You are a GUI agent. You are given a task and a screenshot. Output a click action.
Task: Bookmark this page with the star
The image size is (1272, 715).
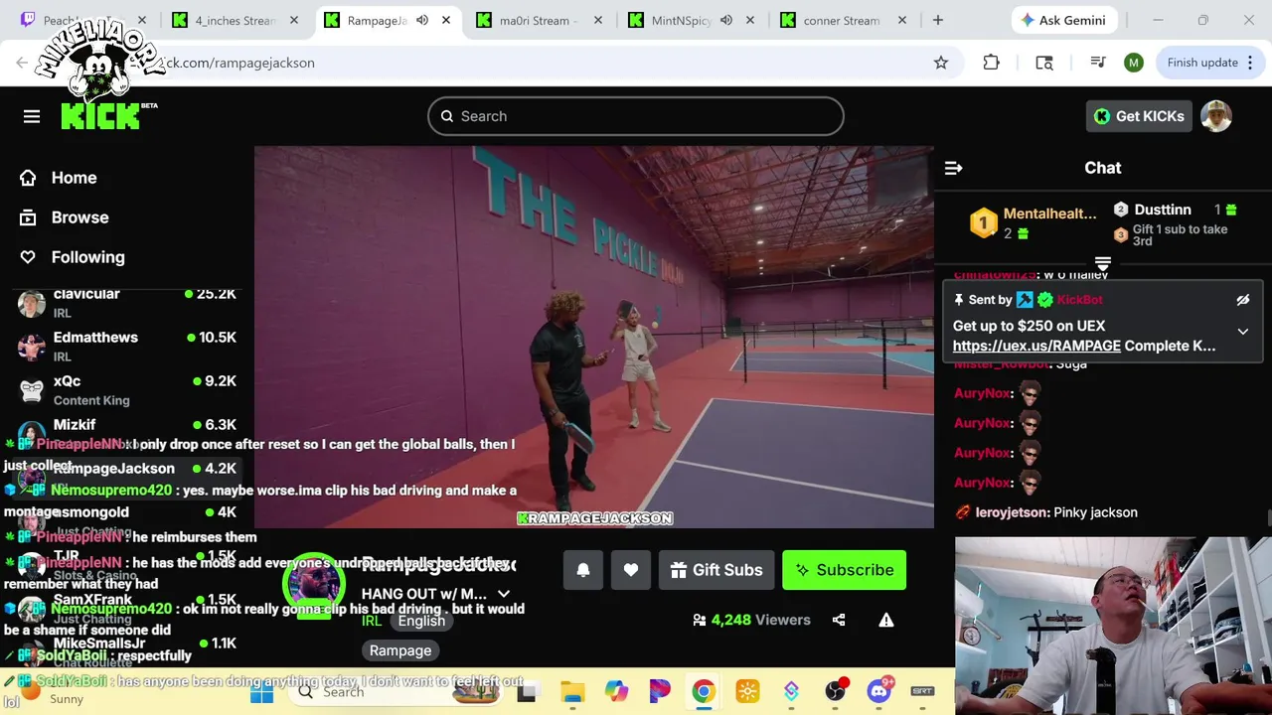point(941,63)
